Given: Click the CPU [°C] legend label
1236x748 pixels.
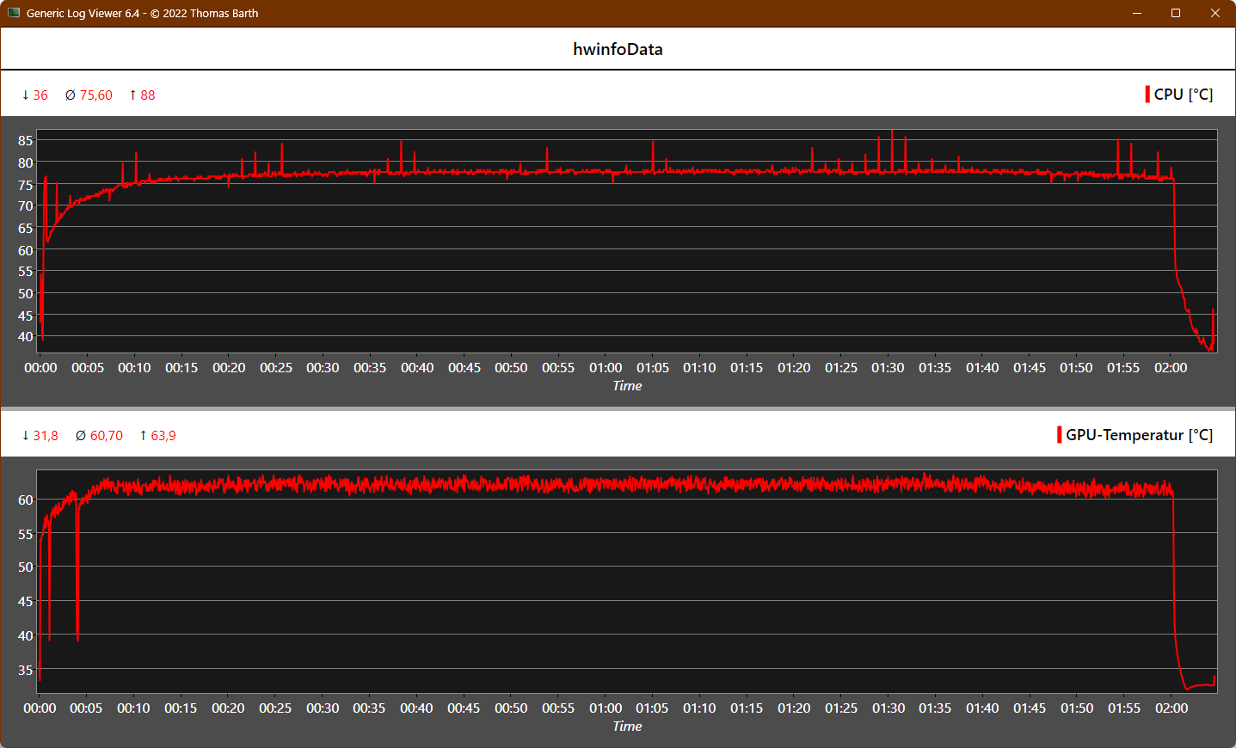Looking at the screenshot, I should pyautogui.click(x=1184, y=95).
